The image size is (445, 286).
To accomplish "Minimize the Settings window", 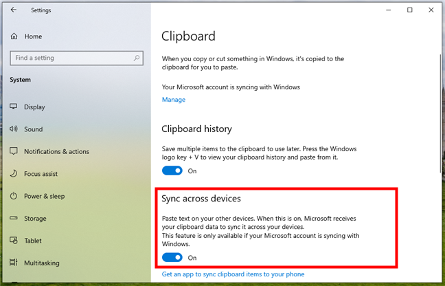I will tap(389, 10).
